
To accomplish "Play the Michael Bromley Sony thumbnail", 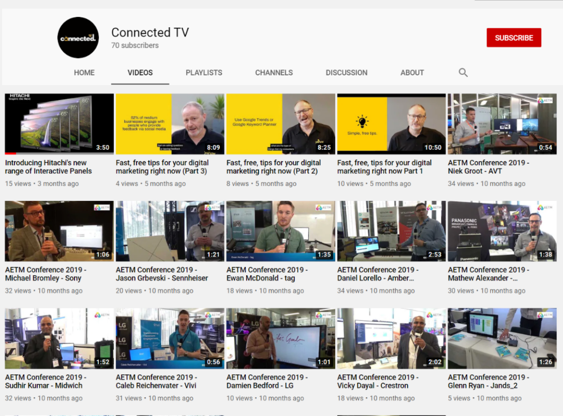I will (x=59, y=231).
